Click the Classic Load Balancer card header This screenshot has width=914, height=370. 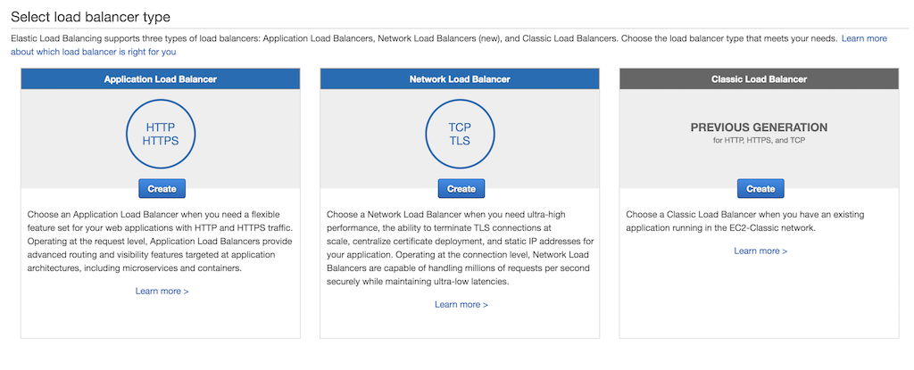point(759,78)
